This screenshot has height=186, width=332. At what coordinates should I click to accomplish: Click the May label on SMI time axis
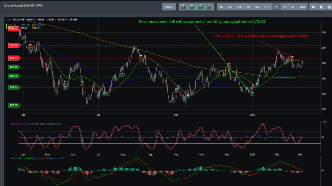47,155
